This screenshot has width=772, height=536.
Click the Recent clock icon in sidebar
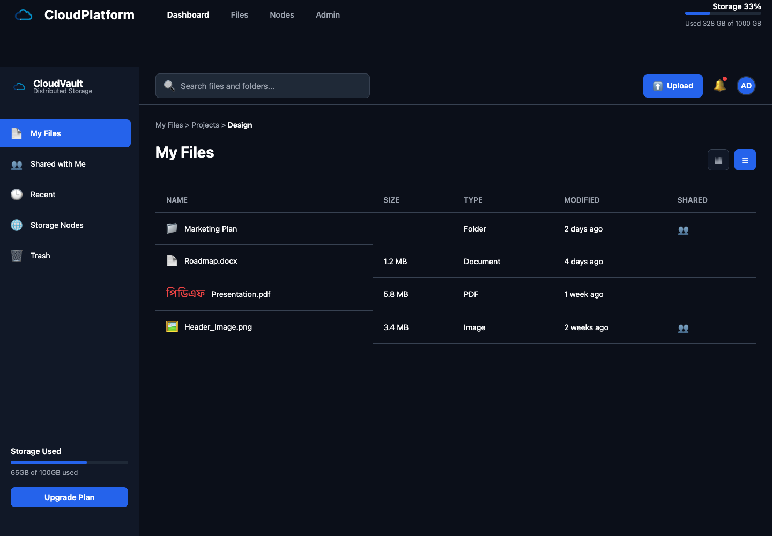[x=17, y=195]
